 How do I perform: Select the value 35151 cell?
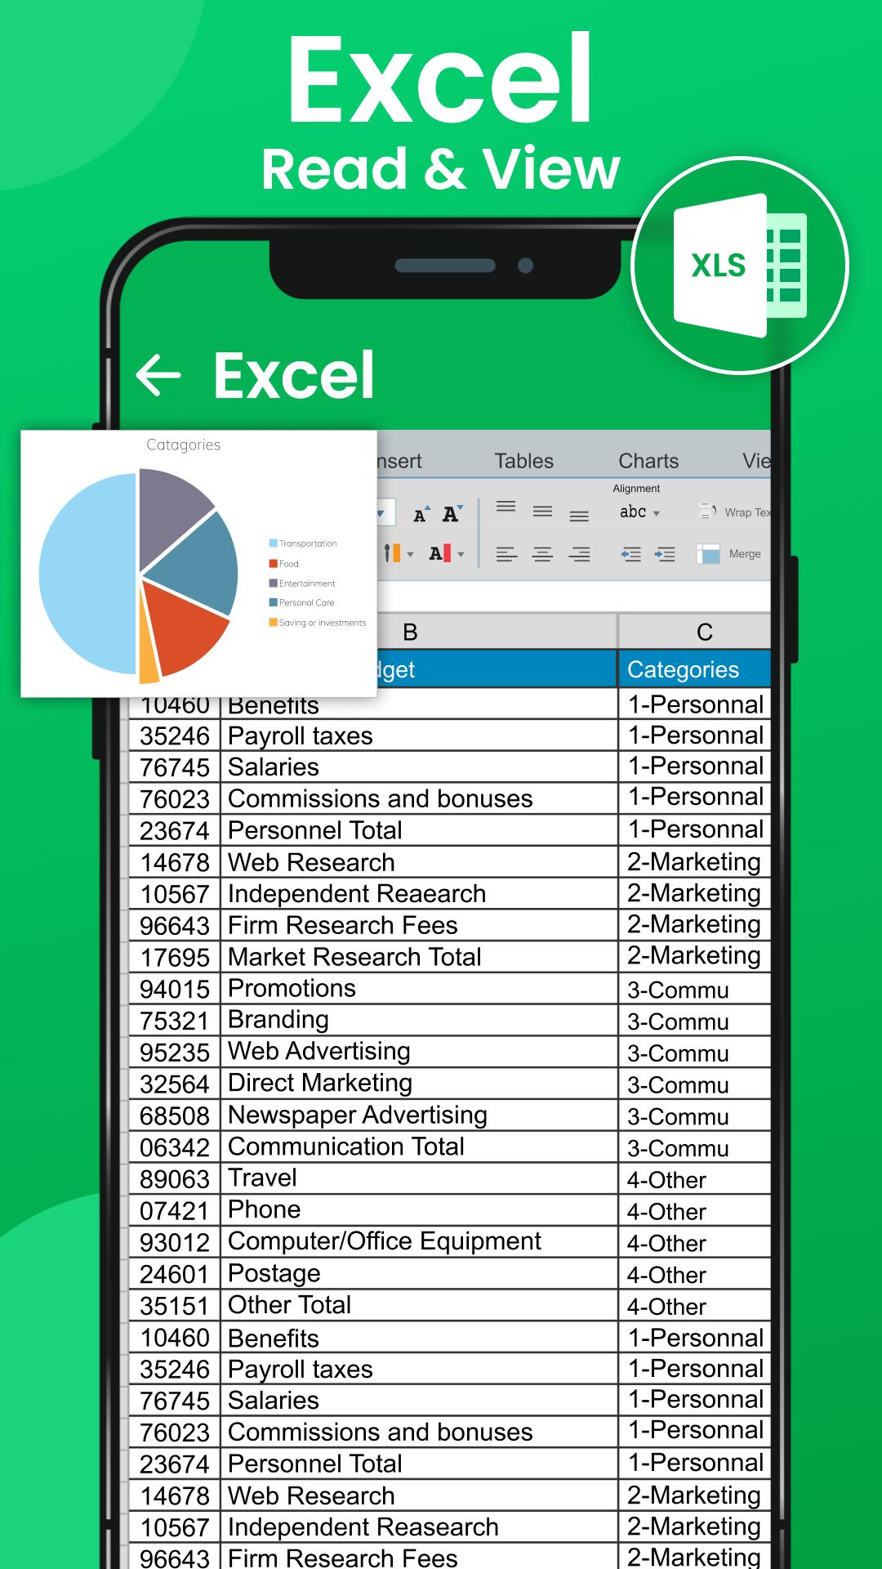pos(175,1305)
